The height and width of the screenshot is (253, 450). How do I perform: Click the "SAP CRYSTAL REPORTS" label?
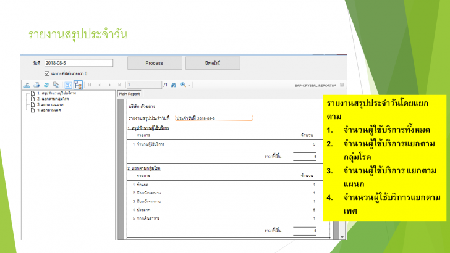[315, 85]
